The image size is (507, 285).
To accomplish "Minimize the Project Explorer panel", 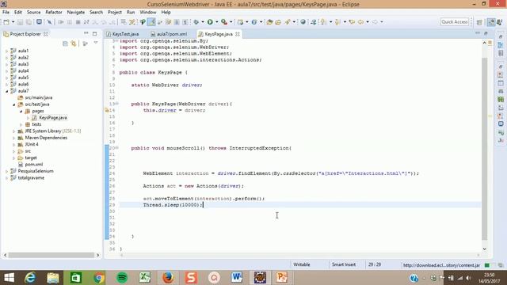I will (86, 33).
